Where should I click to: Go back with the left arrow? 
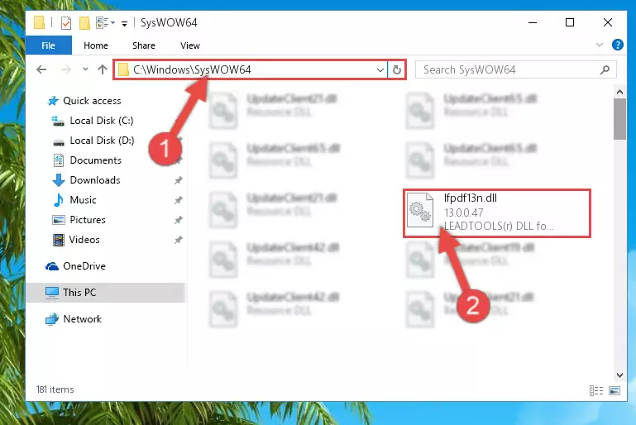41,69
